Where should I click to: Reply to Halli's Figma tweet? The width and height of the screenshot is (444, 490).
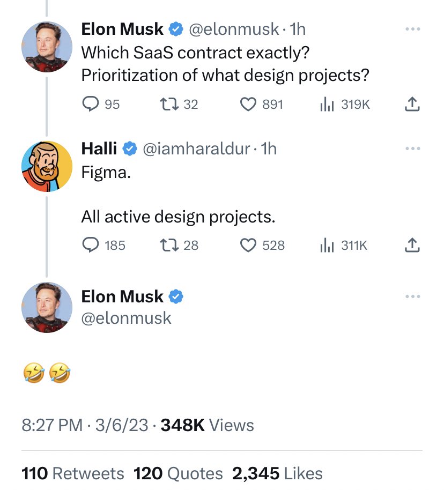click(x=91, y=245)
